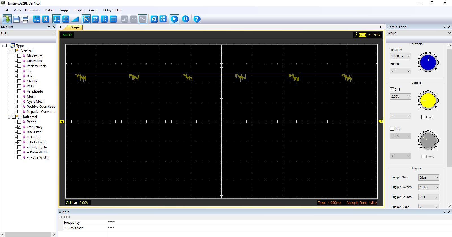The height and width of the screenshot is (237, 452).
Task: Click the reference 'R' toolbar icon
Action: pos(45,19)
